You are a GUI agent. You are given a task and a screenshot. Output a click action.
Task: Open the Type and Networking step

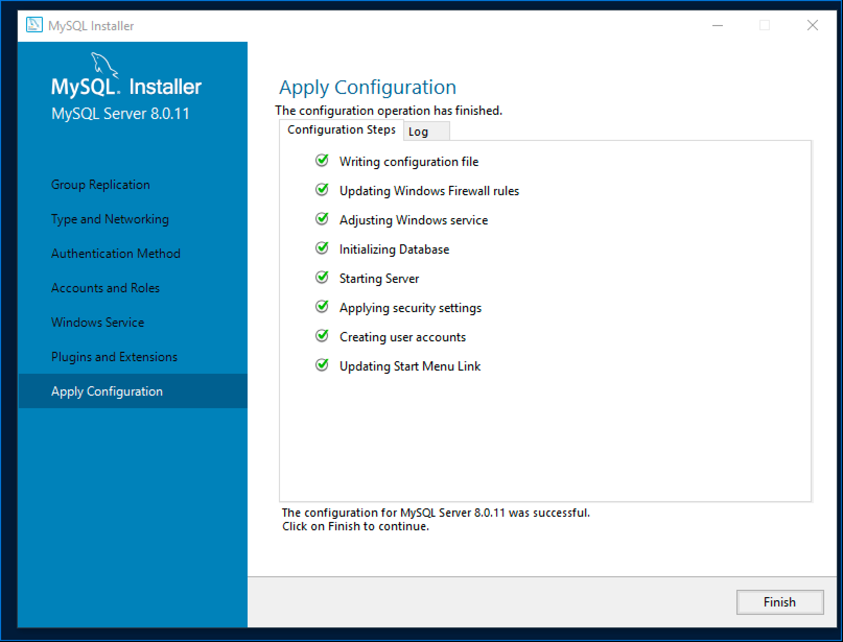point(110,219)
